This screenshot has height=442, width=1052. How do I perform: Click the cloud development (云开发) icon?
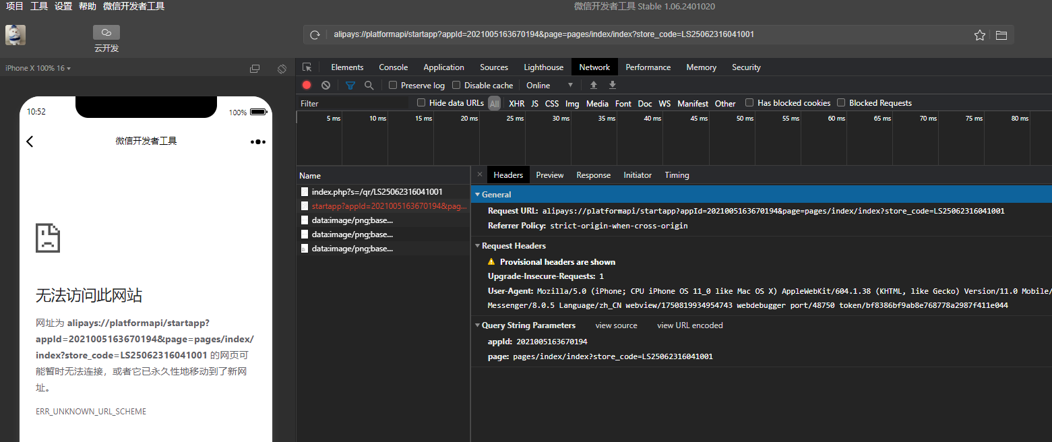pyautogui.click(x=106, y=32)
